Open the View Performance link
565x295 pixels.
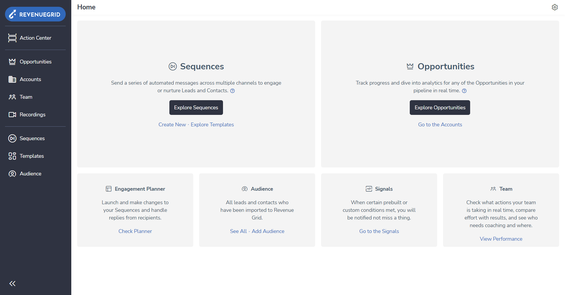click(501, 239)
